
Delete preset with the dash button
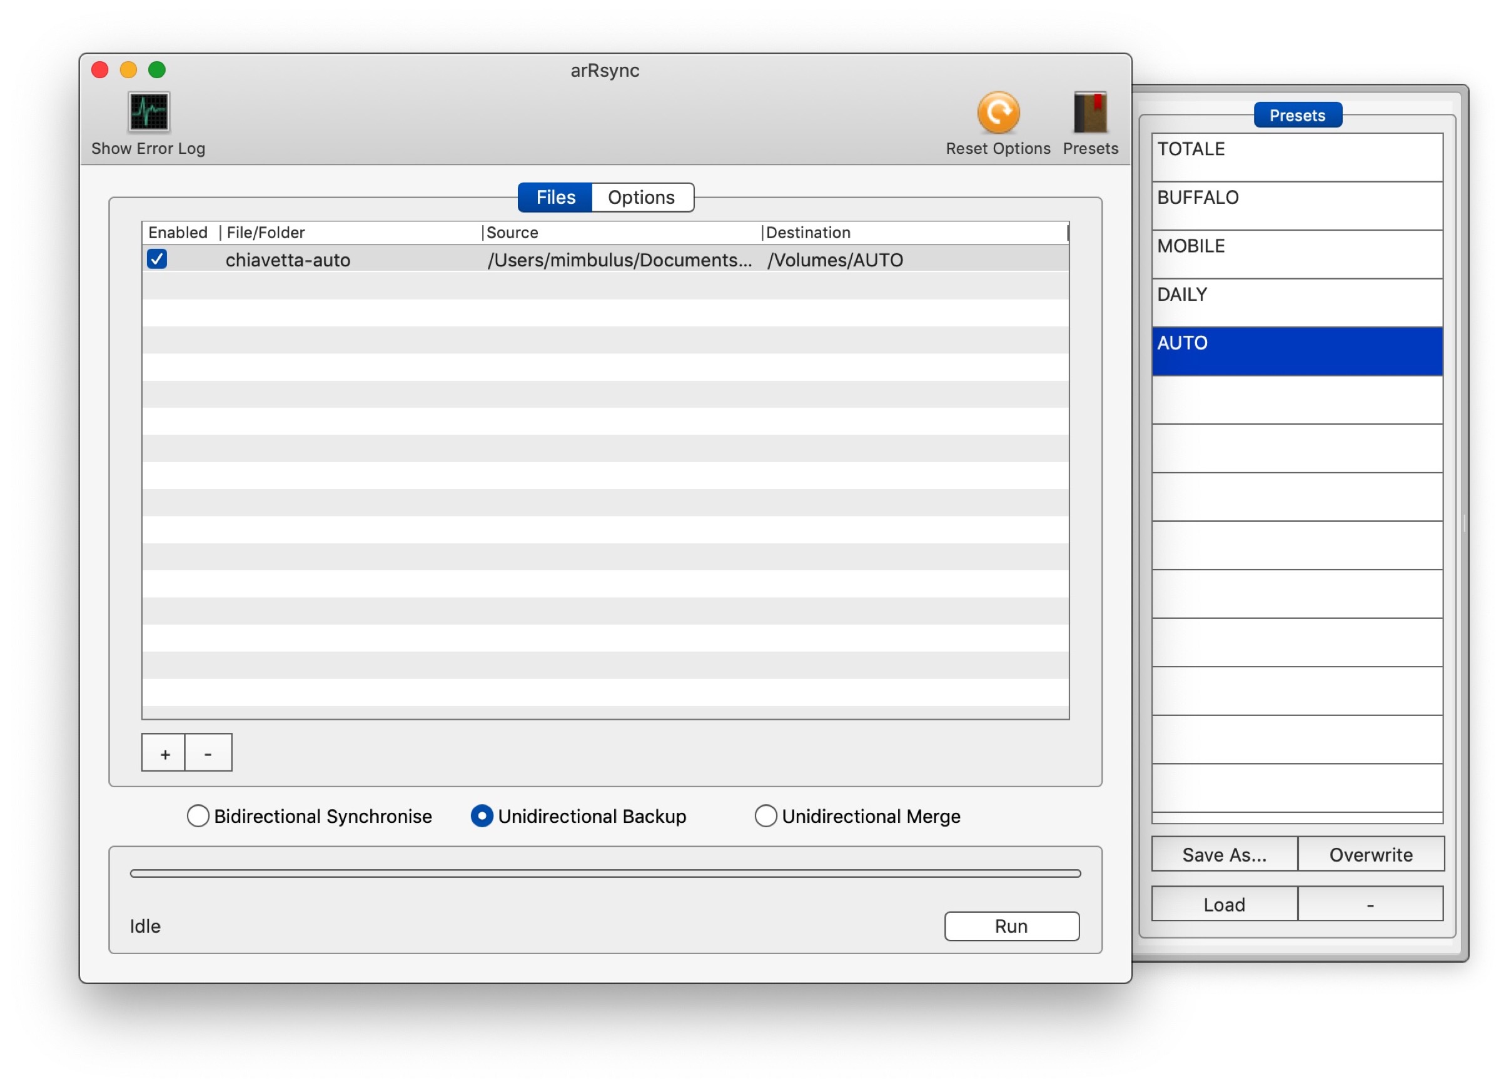tap(1370, 905)
